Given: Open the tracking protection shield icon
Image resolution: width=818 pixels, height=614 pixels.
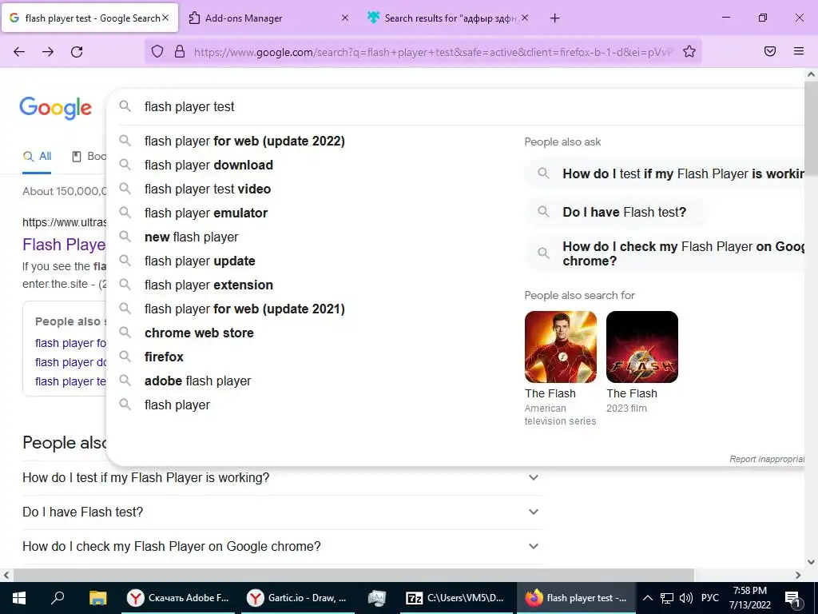Looking at the screenshot, I should pyautogui.click(x=157, y=51).
